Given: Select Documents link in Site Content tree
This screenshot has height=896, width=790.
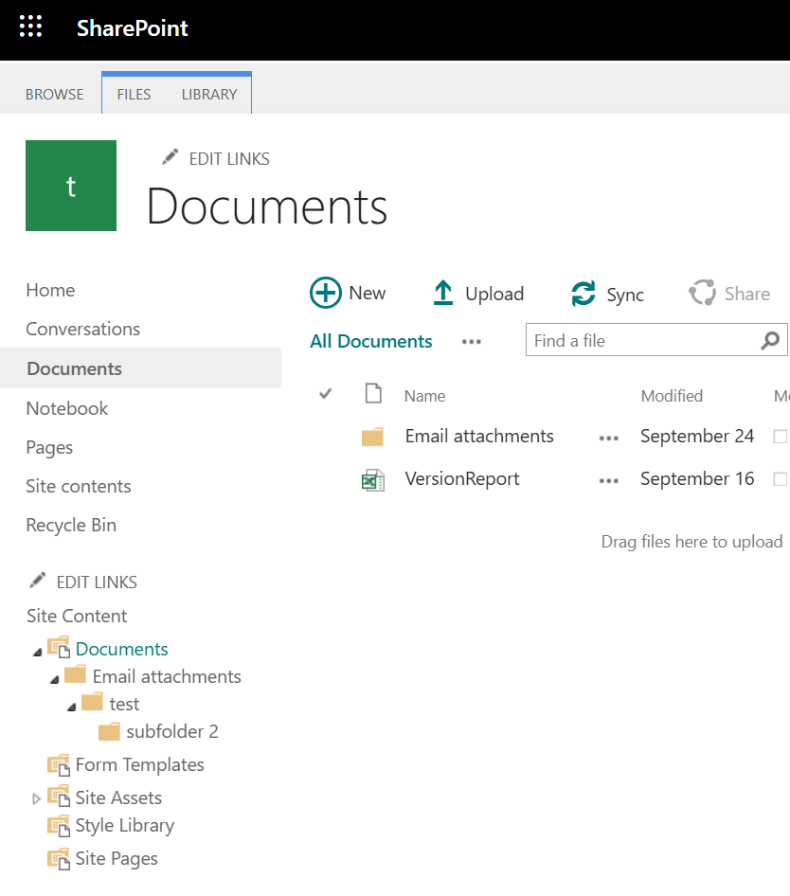Looking at the screenshot, I should [x=122, y=649].
